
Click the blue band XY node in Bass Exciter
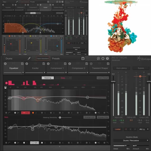coord(57,46)
